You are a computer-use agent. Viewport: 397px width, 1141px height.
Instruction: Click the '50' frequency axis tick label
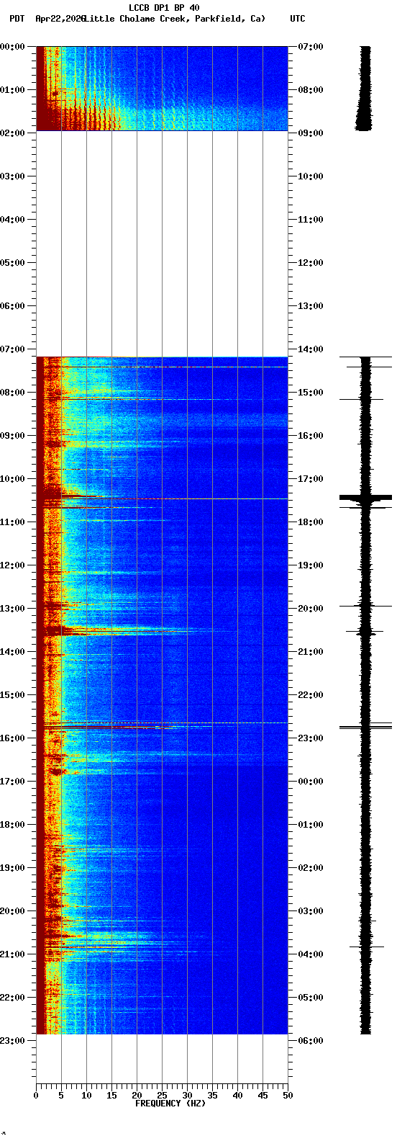[288, 1095]
